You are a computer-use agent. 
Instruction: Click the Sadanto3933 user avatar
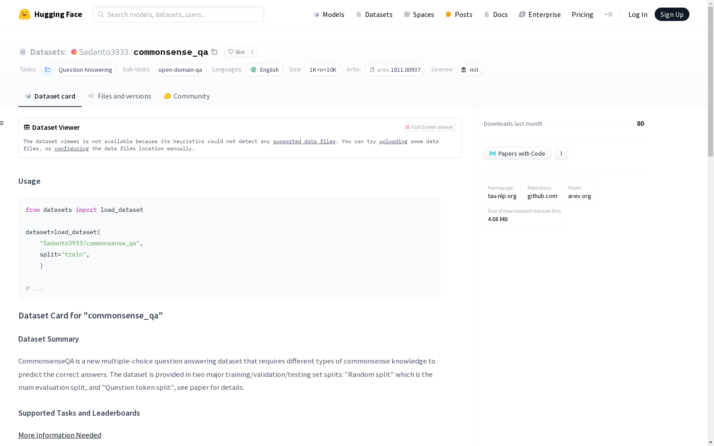click(74, 52)
